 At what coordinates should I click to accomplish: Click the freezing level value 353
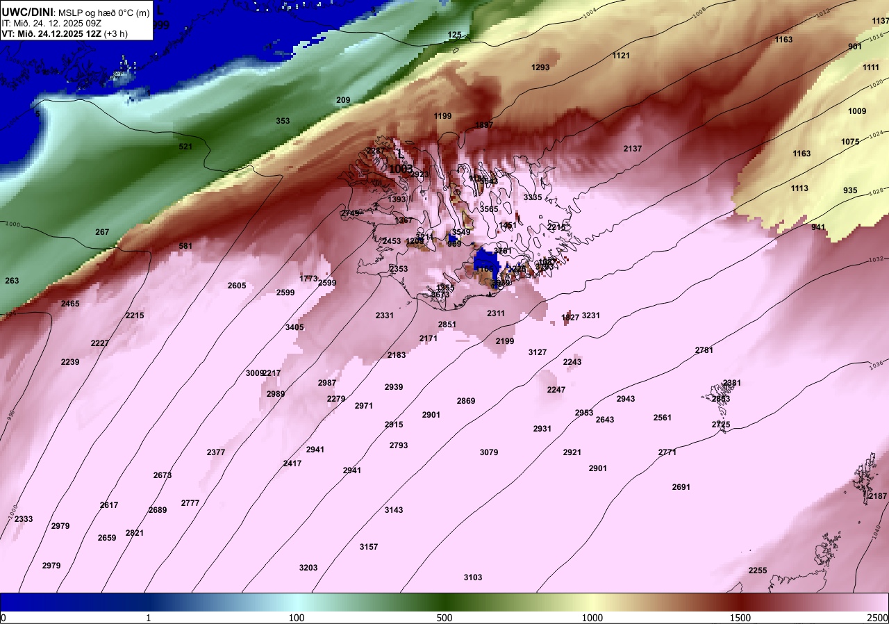pyautogui.click(x=283, y=121)
